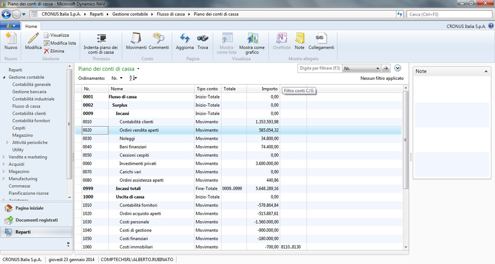Toggle sort direction next to Ordinamento

pos(134,78)
